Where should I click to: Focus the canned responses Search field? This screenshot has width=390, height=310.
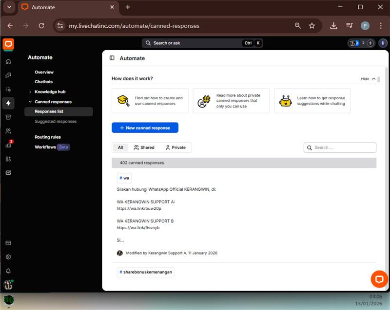[340, 147]
